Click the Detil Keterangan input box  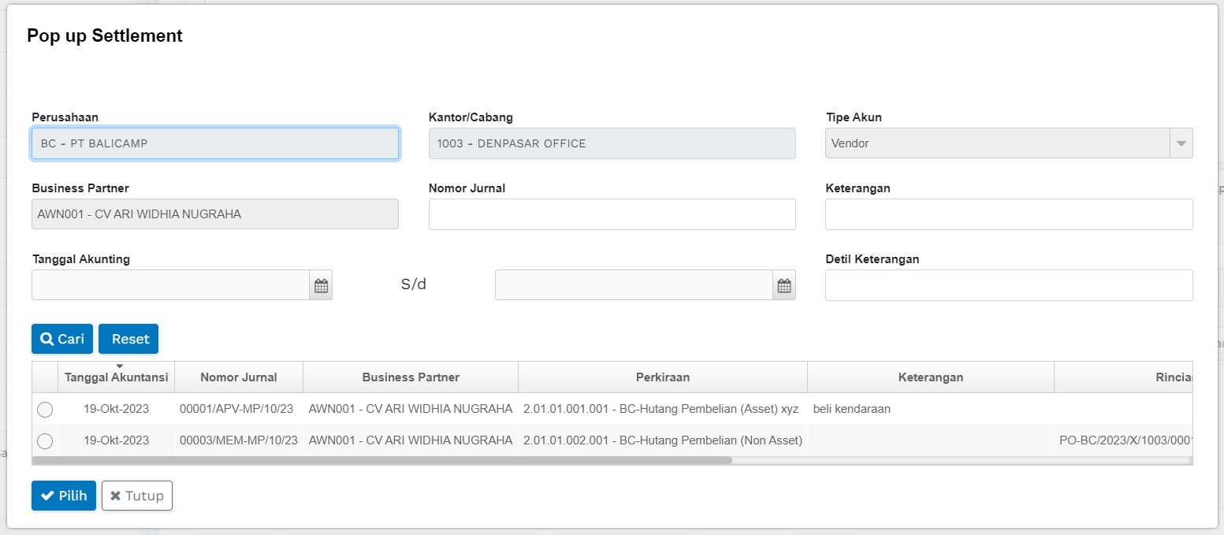[x=1009, y=285]
